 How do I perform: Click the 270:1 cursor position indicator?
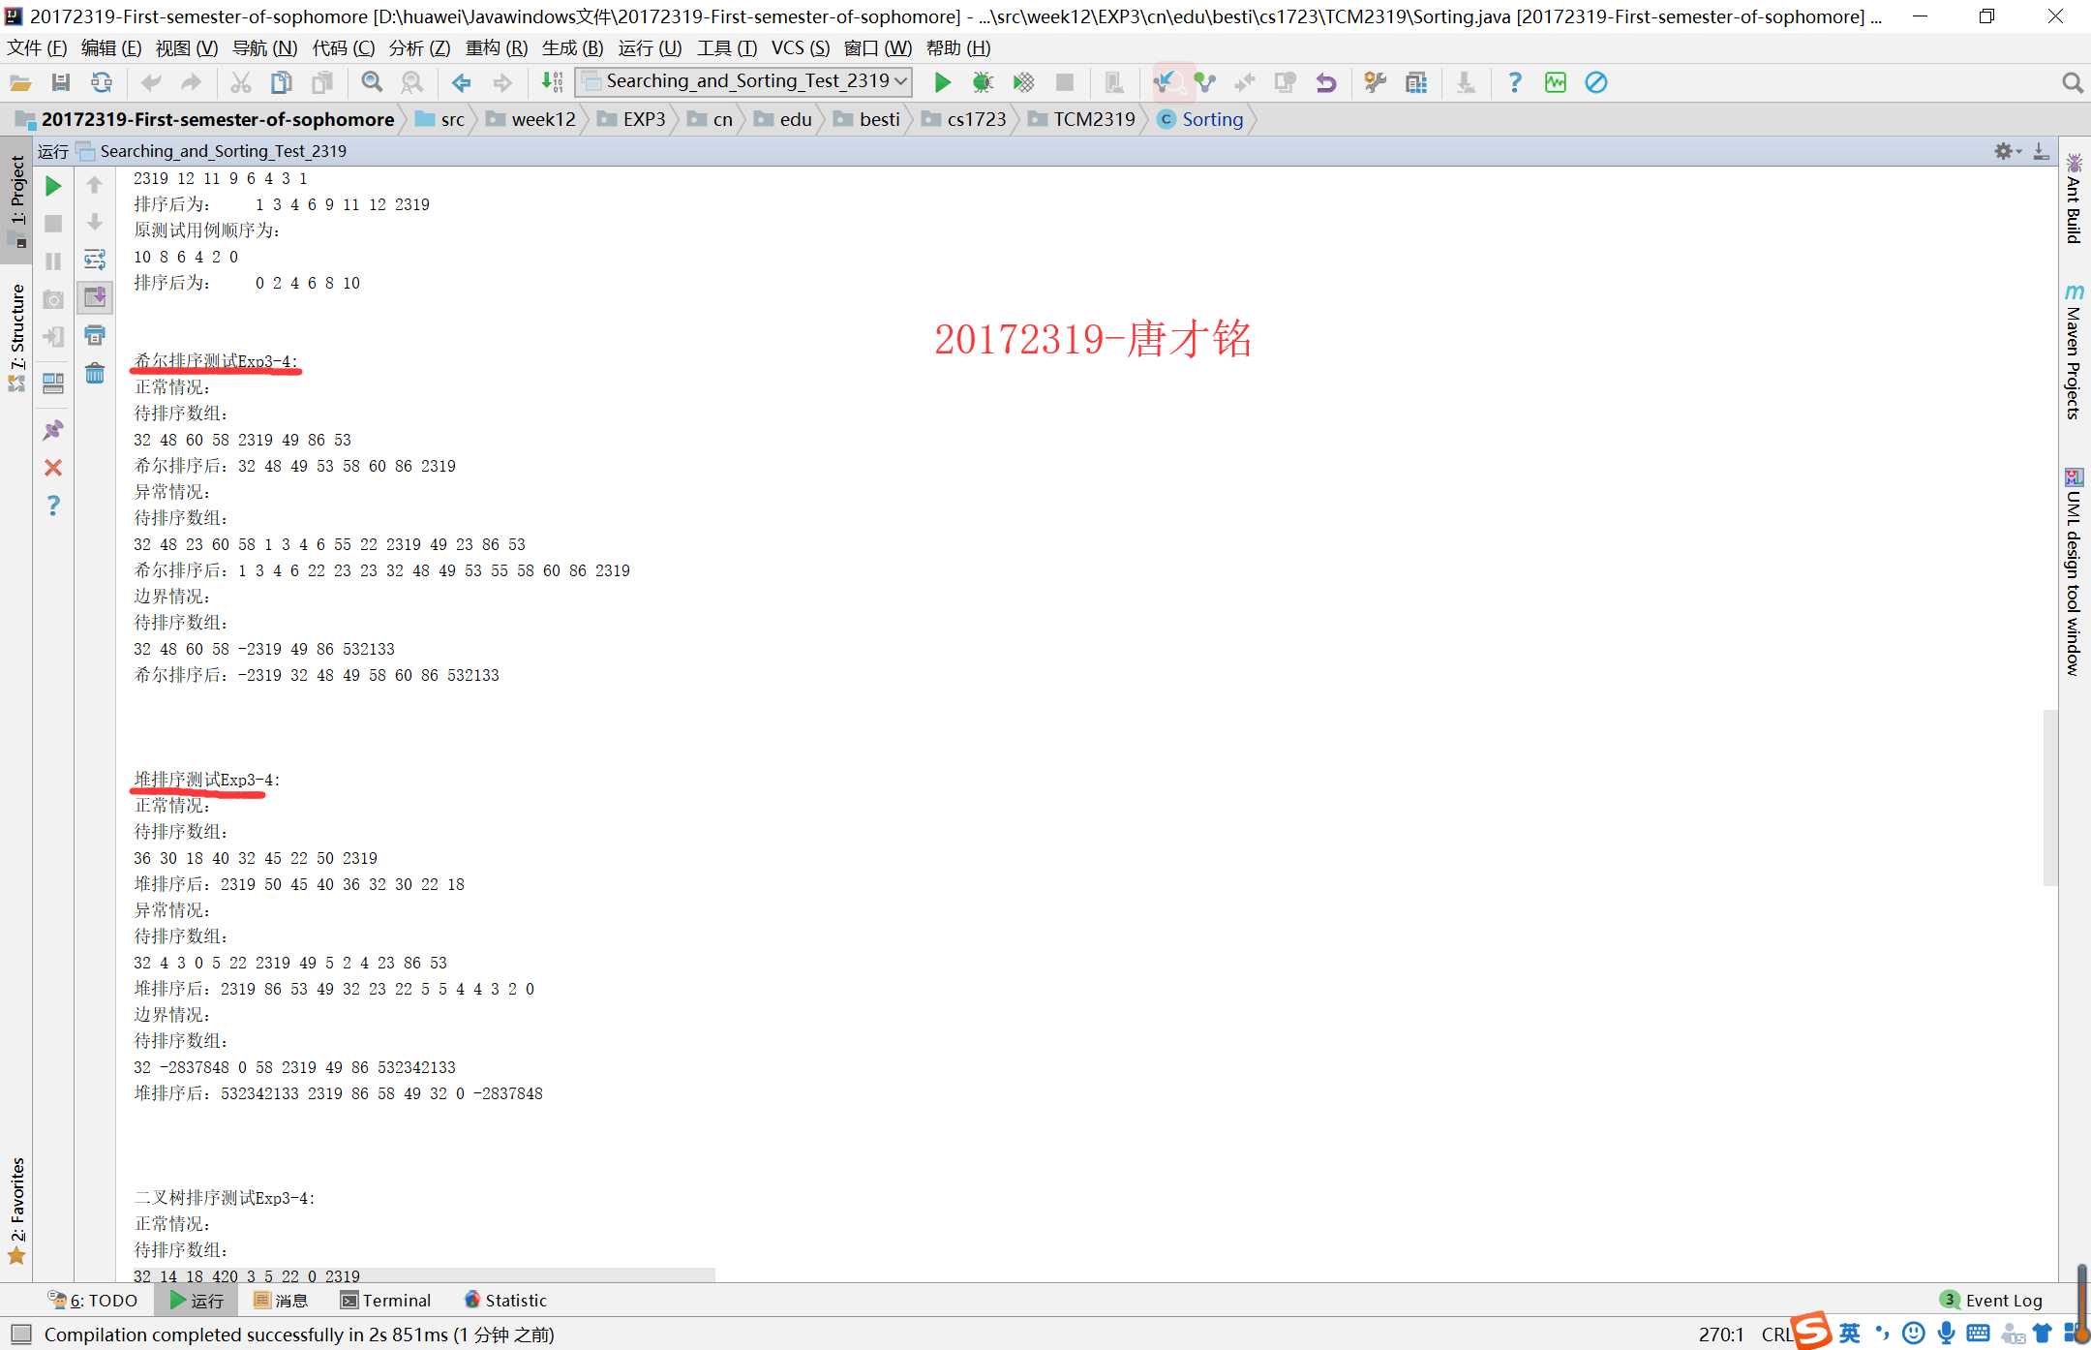pos(1721,1335)
